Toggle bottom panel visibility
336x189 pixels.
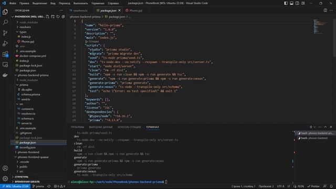(292, 3)
